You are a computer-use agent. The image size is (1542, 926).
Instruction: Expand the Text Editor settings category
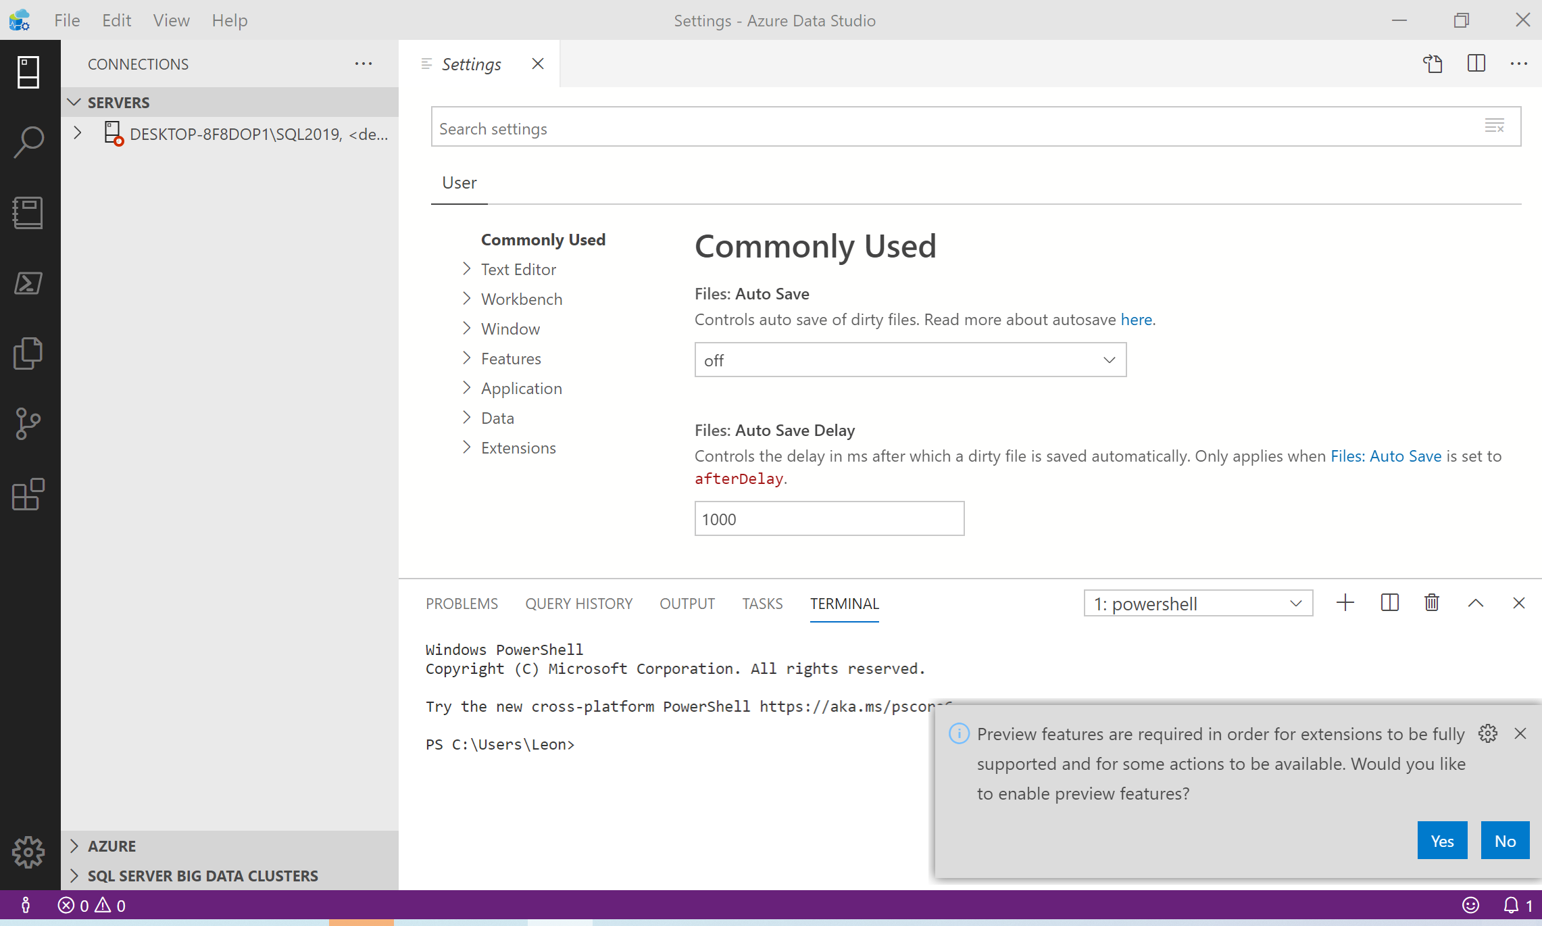(x=518, y=270)
